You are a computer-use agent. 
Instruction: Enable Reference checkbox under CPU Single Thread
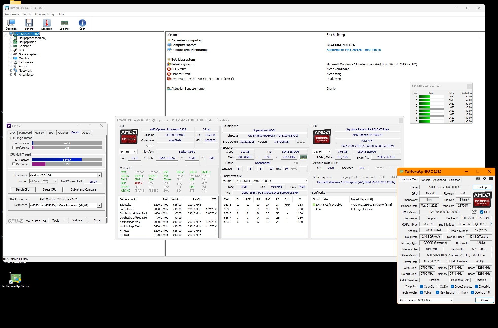(14, 148)
